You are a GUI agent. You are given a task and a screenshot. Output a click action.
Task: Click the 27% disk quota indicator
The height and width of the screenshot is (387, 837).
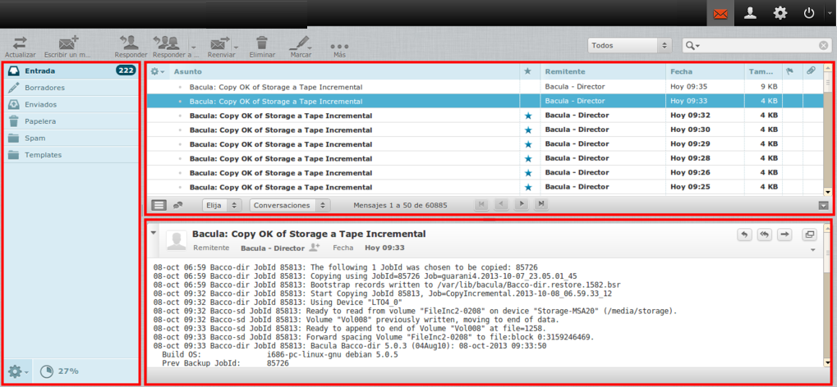click(59, 371)
